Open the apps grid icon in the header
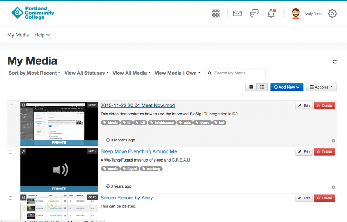 [215, 13]
